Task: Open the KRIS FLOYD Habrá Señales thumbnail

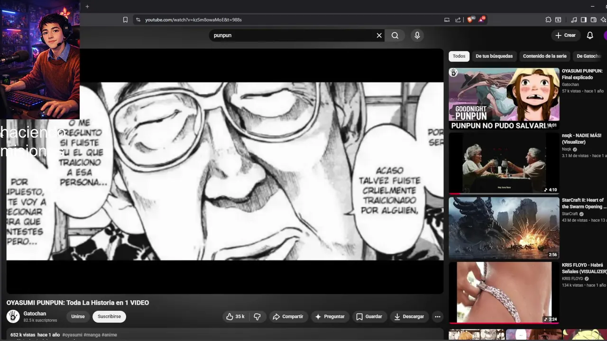Action: pyautogui.click(x=504, y=293)
